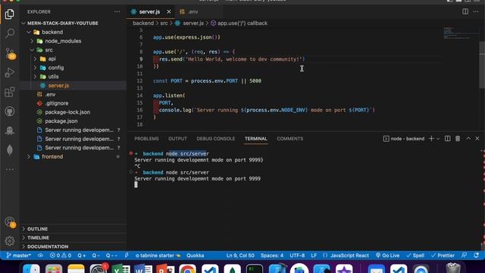Screen dimensions: 485x273
Task: Open Chrome from the Dock
Action: [187, 270]
